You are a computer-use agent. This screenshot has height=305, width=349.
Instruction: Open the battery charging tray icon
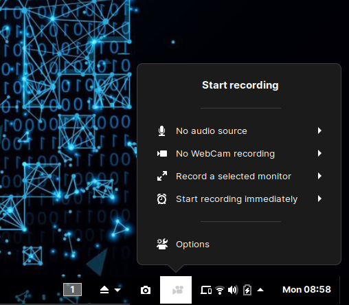pyautogui.click(x=247, y=290)
